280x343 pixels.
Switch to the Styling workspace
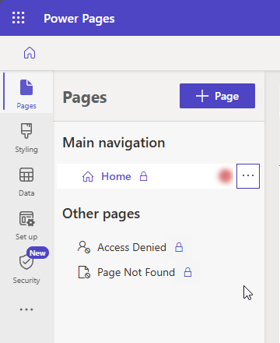tap(26, 138)
